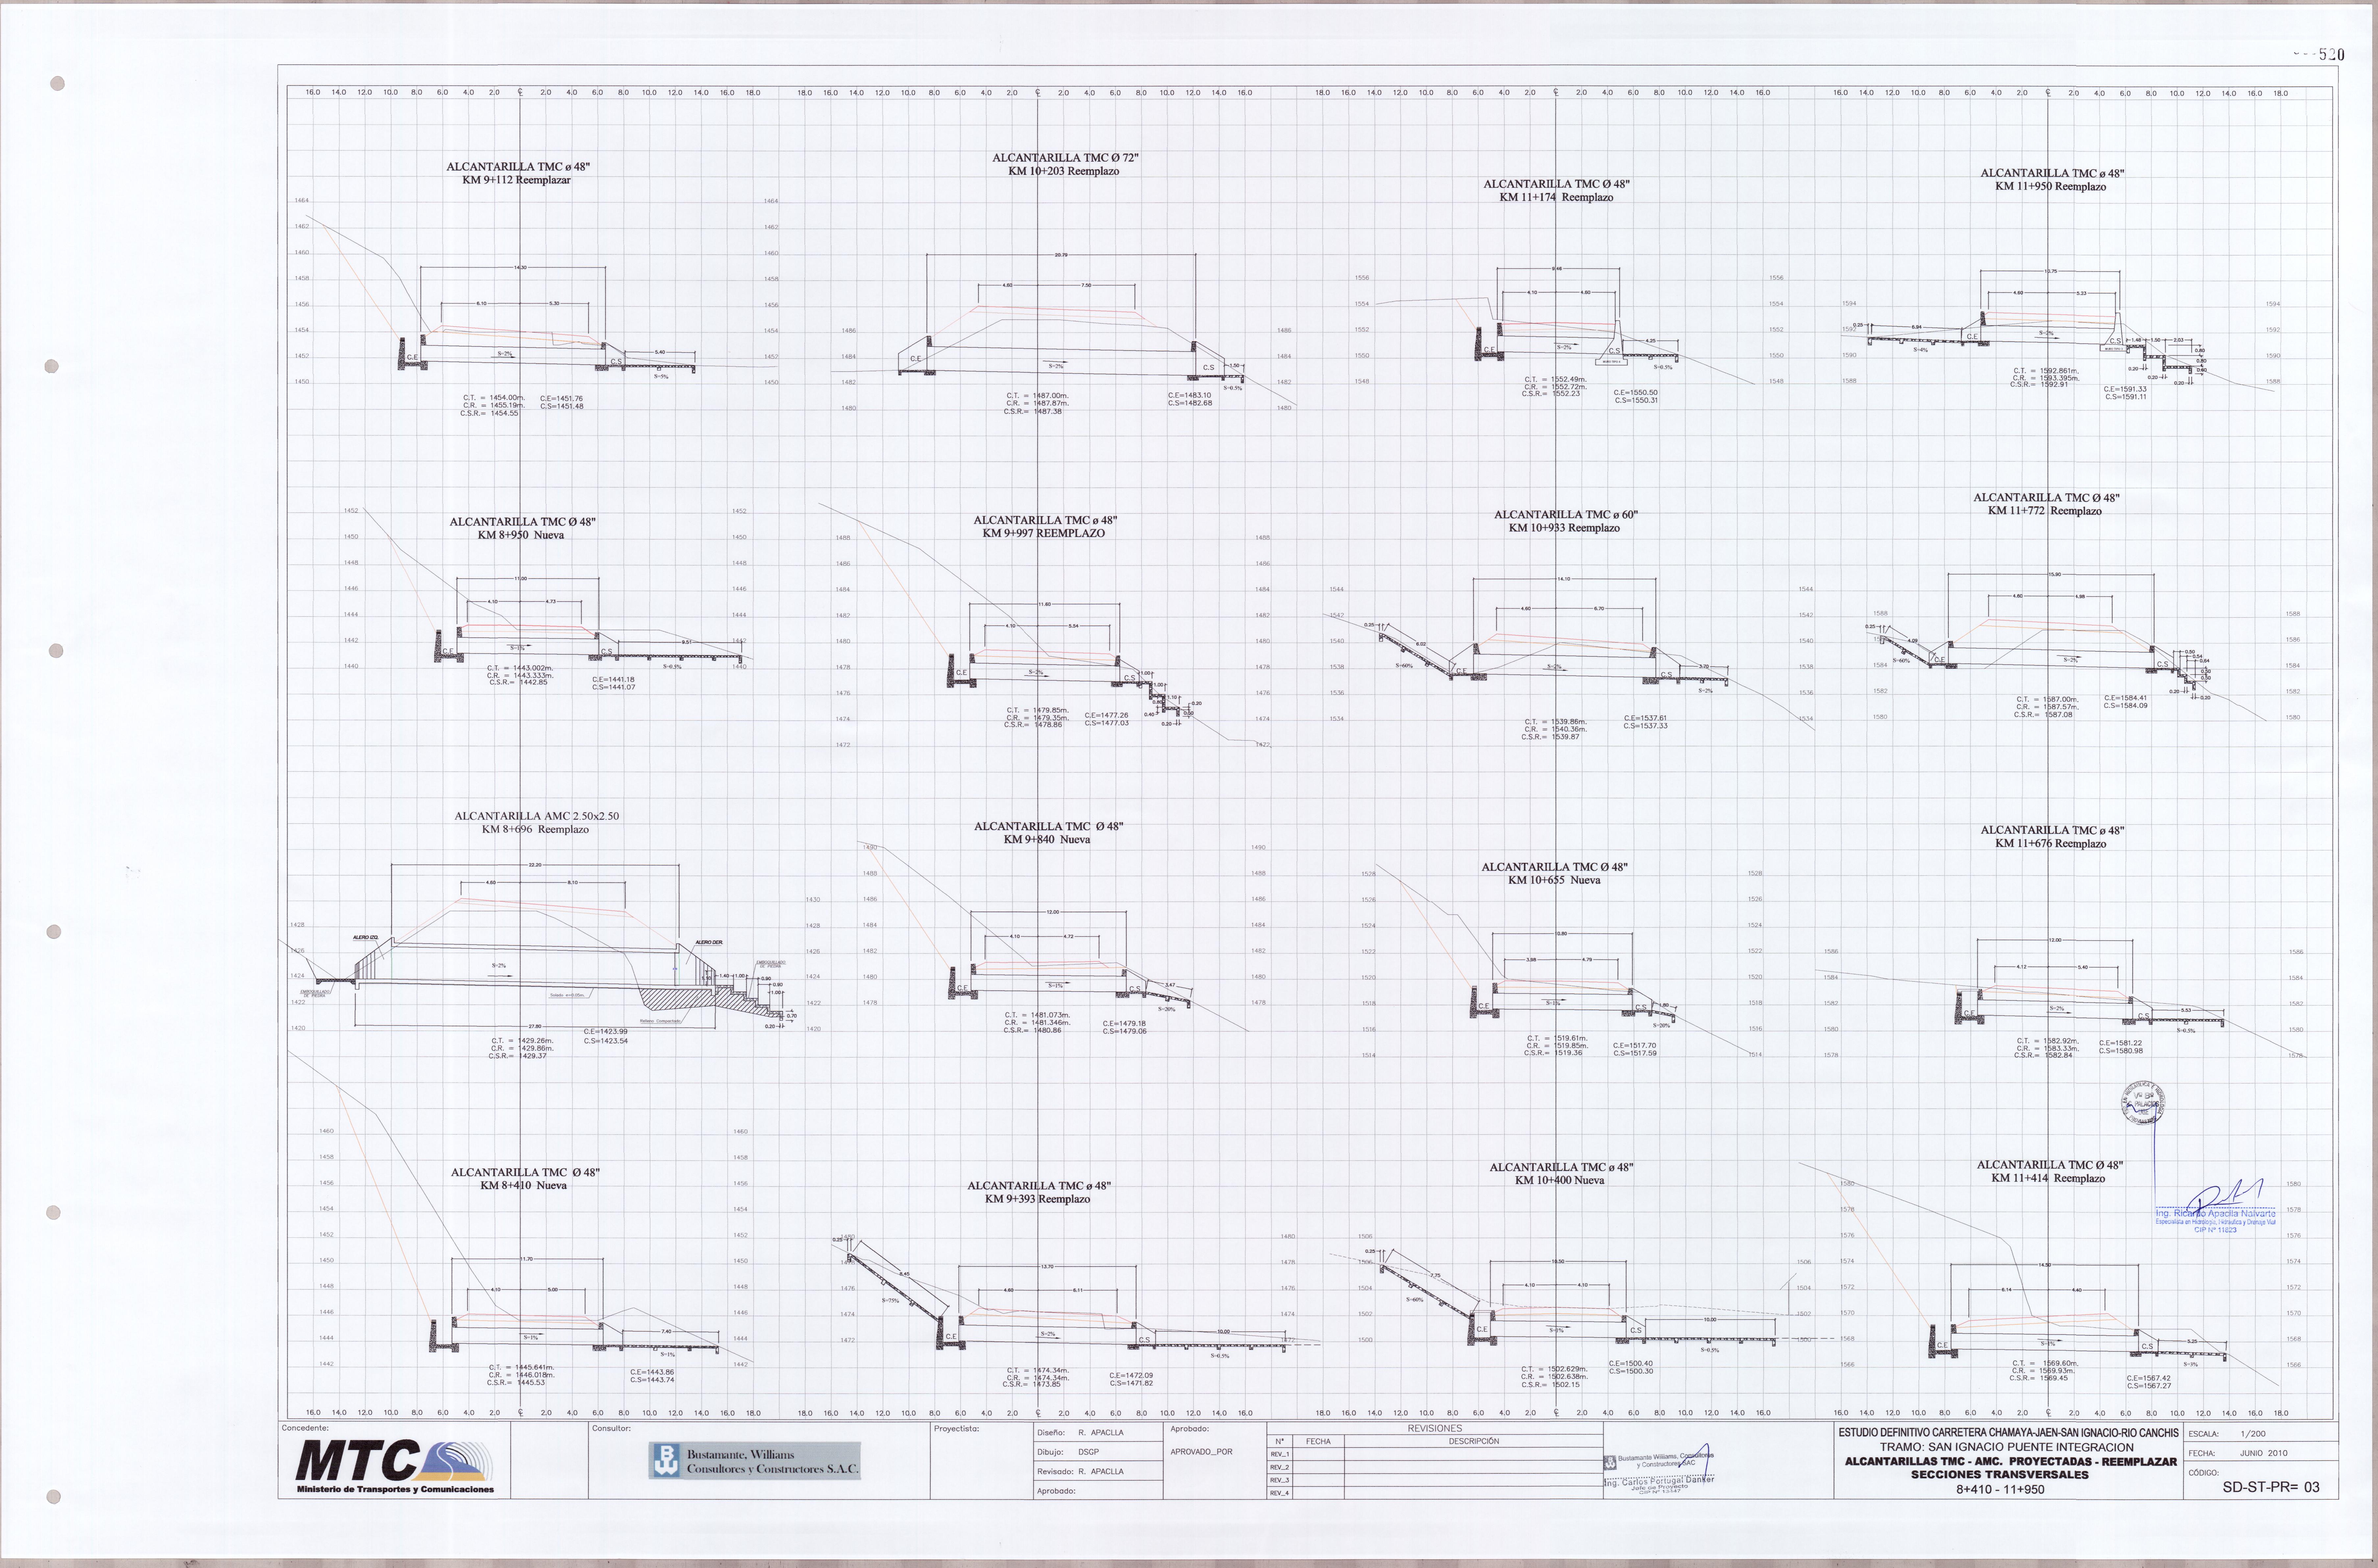Click the 'C.E=1472.09' elevation value
Screen dimensions: 2378x1568
coord(1131,1375)
